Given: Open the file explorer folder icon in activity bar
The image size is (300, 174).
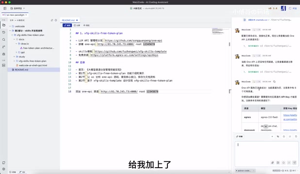Looking at the screenshot, I should pyautogui.click(x=4, y=25).
